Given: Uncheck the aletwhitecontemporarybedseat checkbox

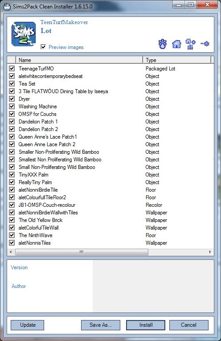Looking at the screenshot, I should (12, 76).
